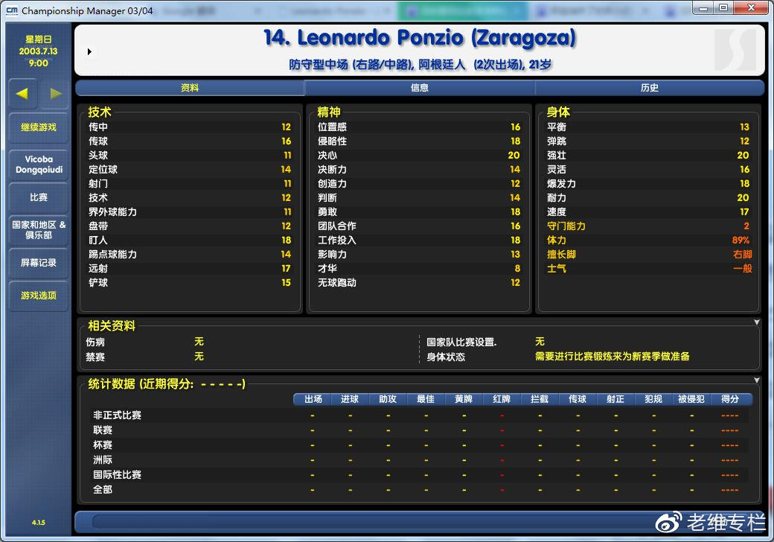
Task: Go forward with the right yellow arrow
Action: pos(54,93)
